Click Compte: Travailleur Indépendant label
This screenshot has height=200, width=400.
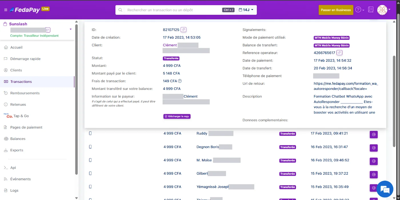click(34, 36)
